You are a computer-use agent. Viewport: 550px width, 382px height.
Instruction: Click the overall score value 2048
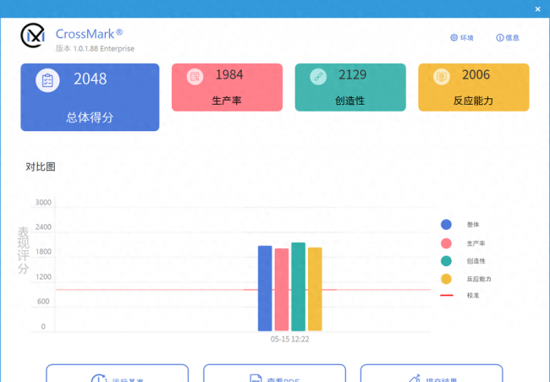click(91, 79)
